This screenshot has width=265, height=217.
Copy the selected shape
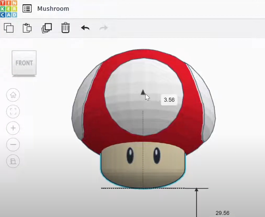[x=9, y=28]
